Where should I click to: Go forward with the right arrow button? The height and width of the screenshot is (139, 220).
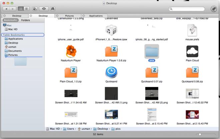pos(13,9)
